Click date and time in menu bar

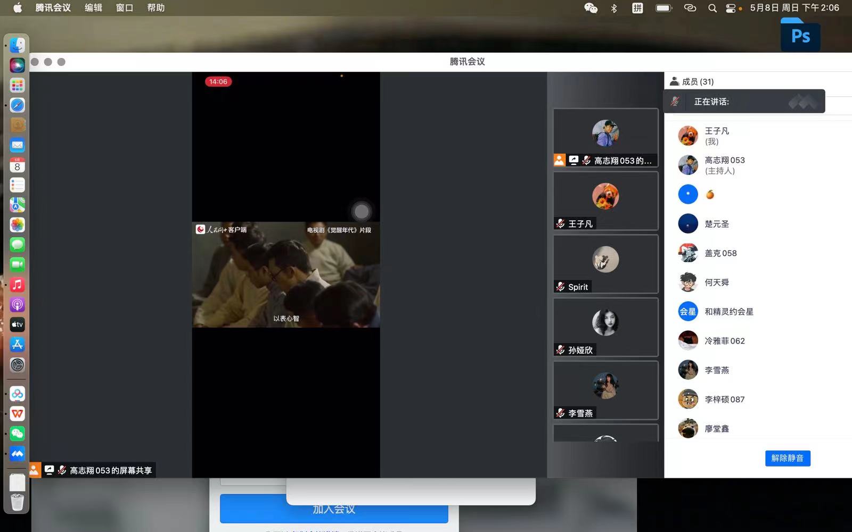point(794,8)
